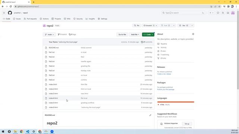Open the Readme link in About
The width and height of the screenshot is (239, 134).
[x=162, y=44]
